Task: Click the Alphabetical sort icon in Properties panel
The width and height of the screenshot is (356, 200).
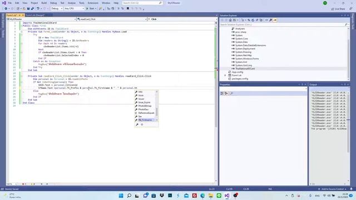Action: click(x=226, y=93)
